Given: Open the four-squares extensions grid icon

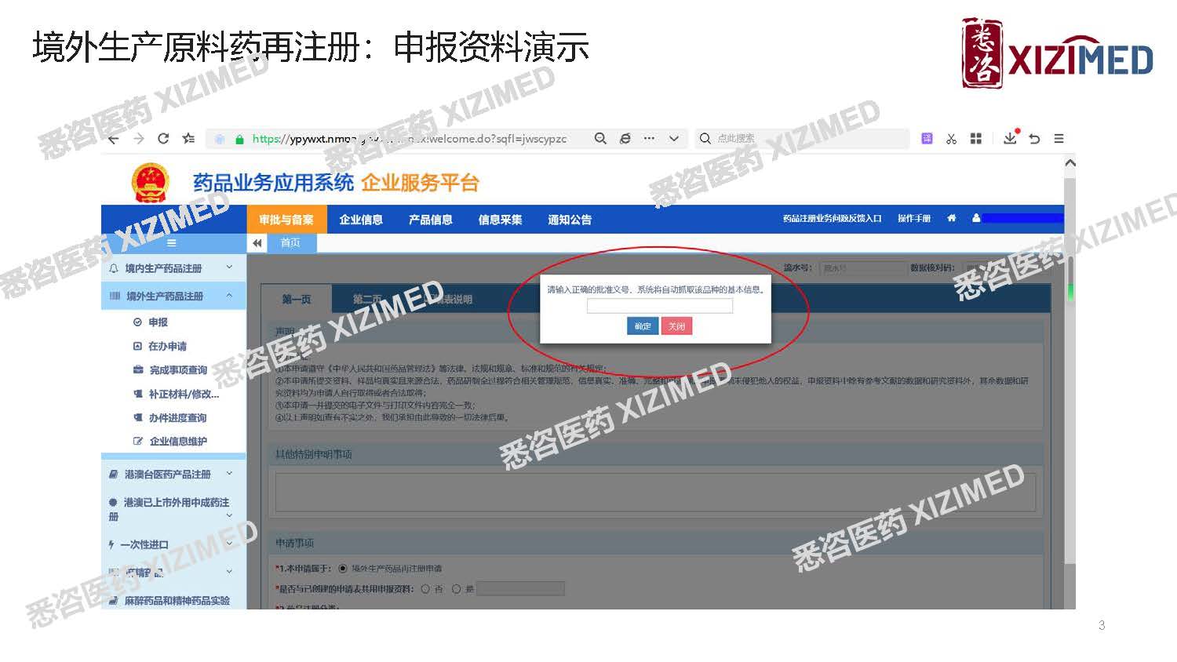Looking at the screenshot, I should click(975, 139).
